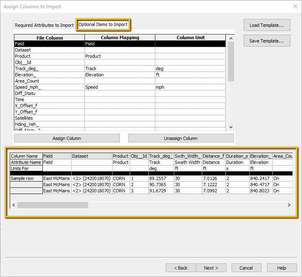Screen dimensions: 302x277
Task: Go to the previous step with Back
Action: tap(180, 268)
